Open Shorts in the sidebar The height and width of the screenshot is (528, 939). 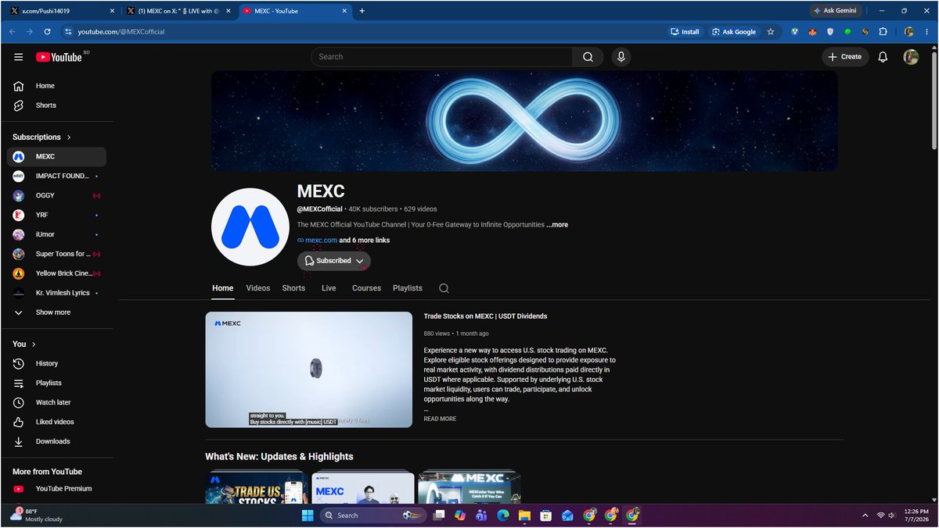point(56,105)
